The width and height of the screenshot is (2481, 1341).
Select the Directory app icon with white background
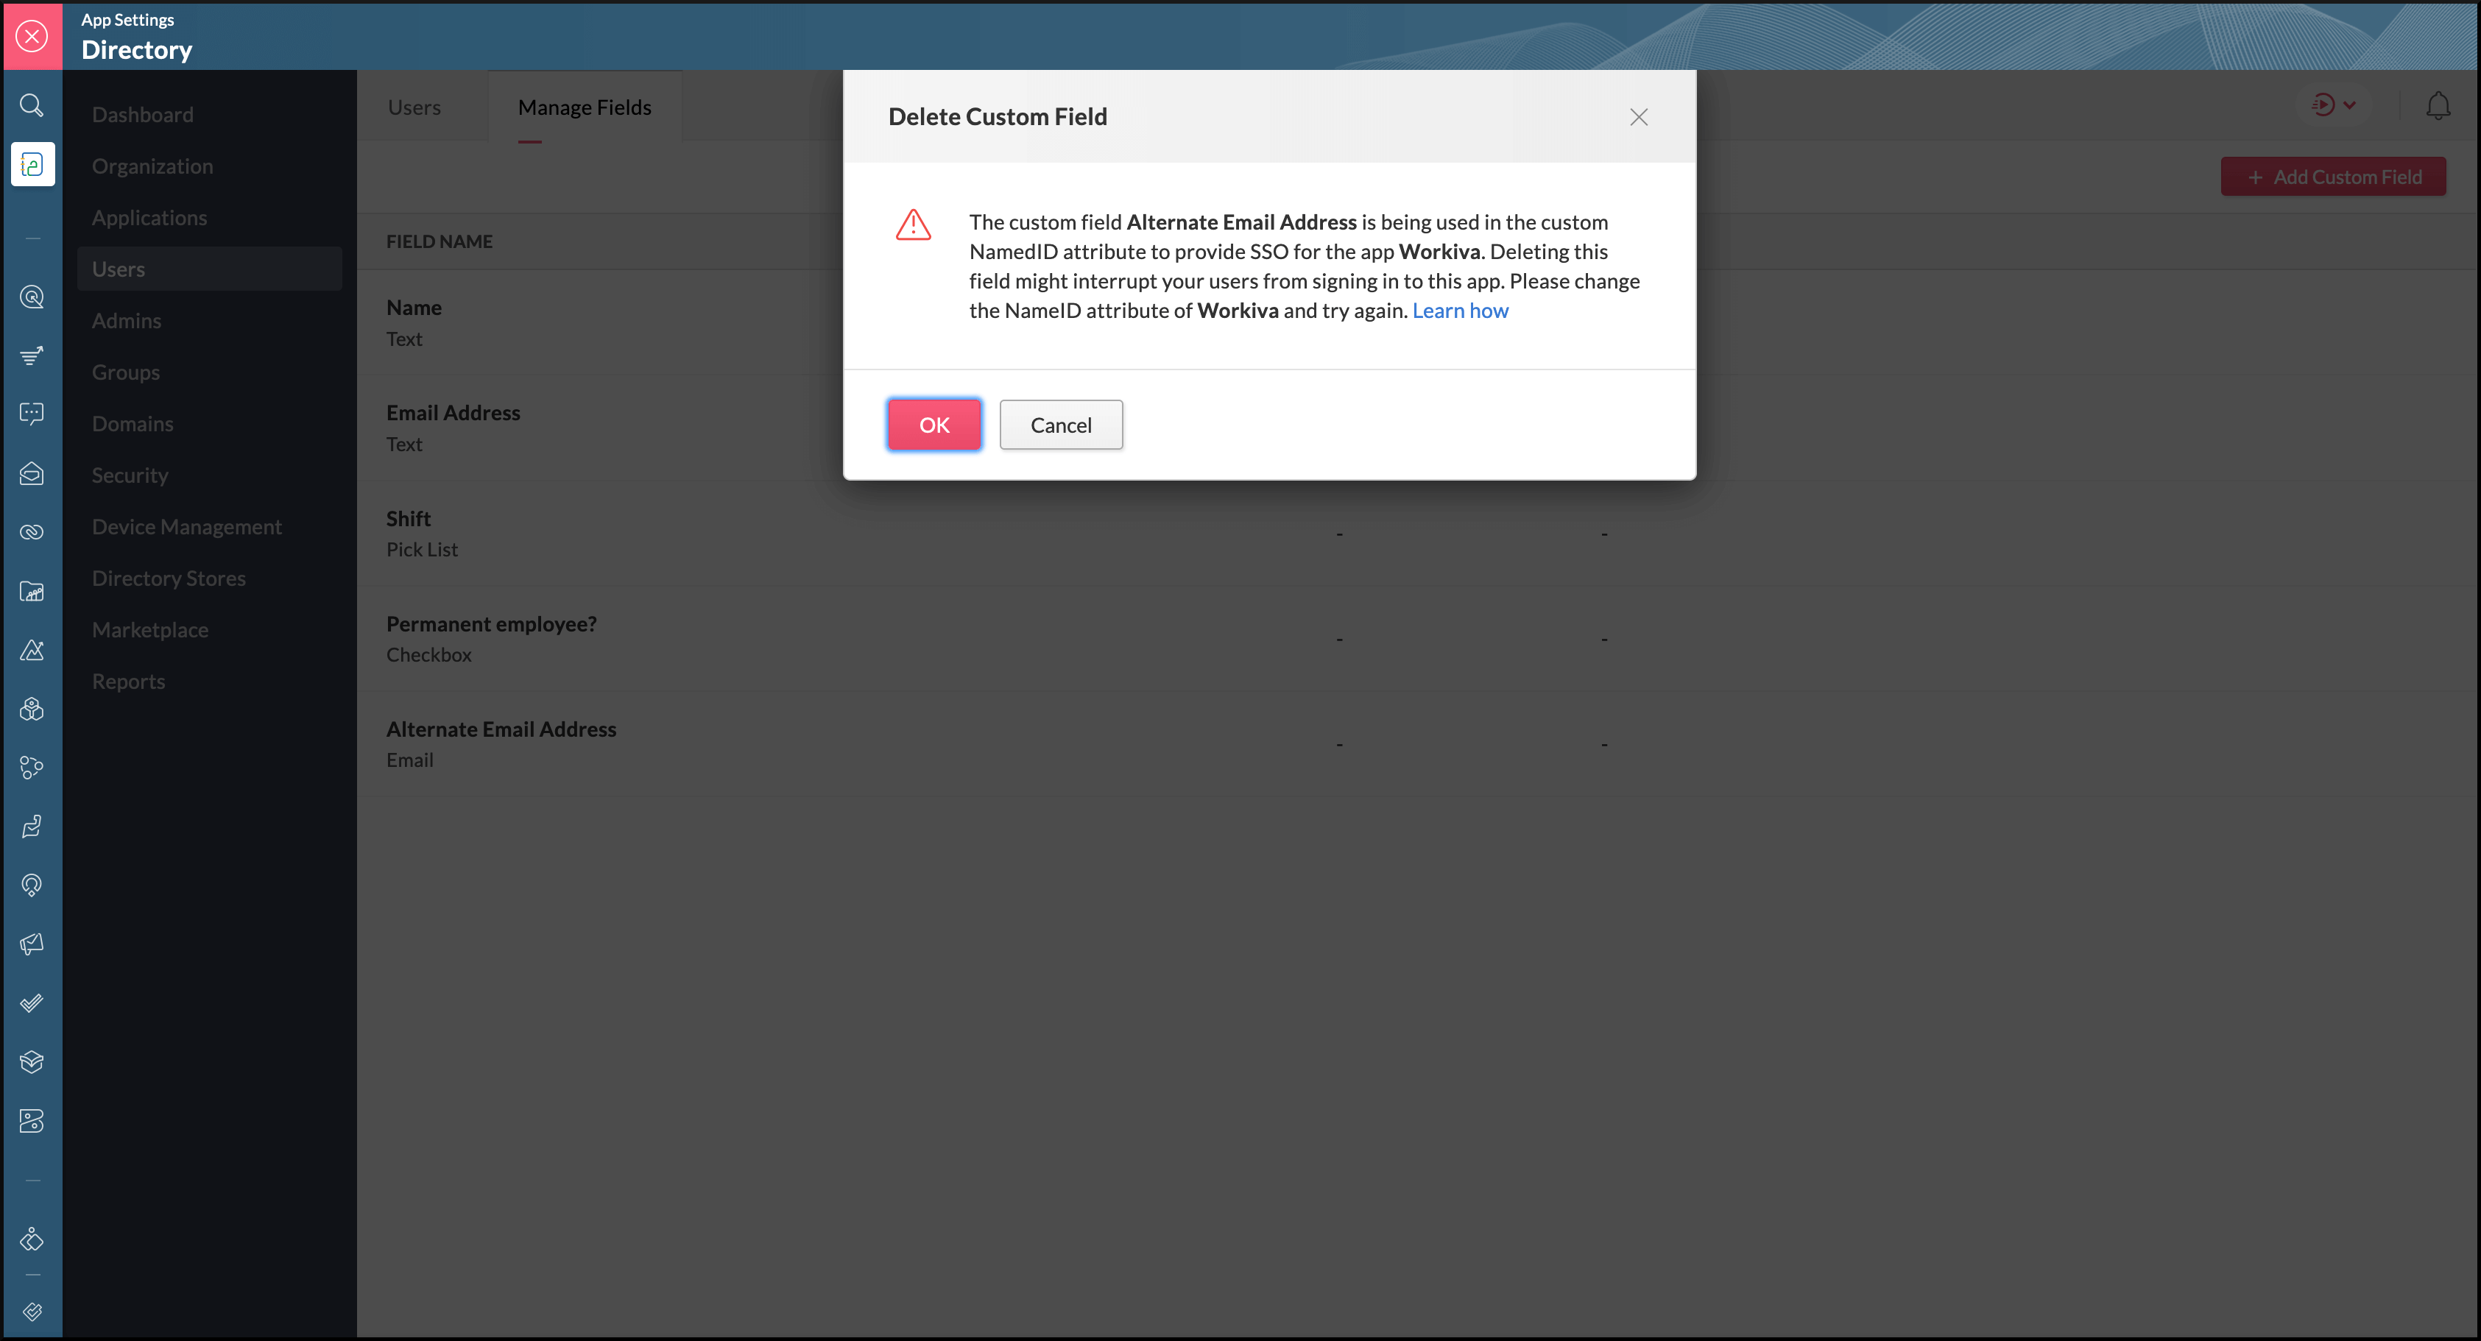[x=32, y=165]
